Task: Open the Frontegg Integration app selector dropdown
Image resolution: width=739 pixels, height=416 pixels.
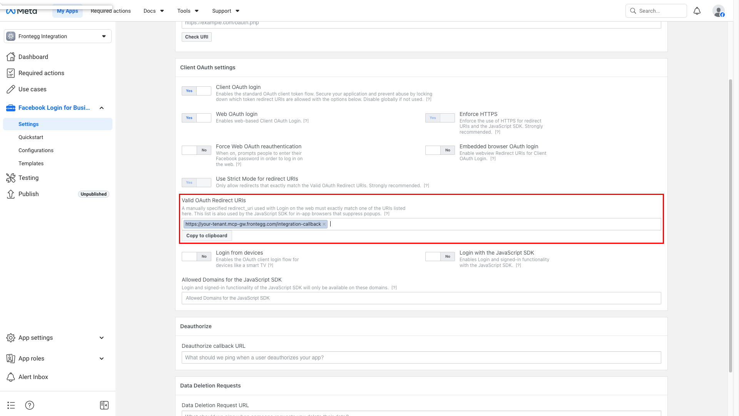Action: pos(58,36)
